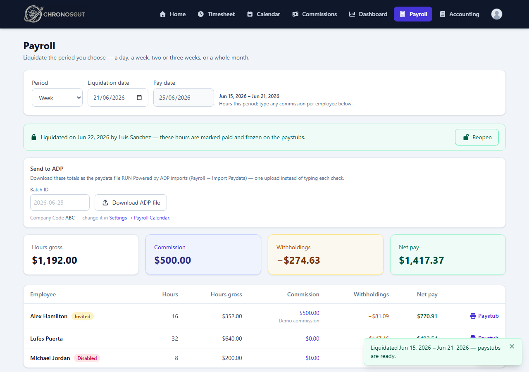Focus the Batch ID input field
The image size is (529, 372).
coord(60,203)
